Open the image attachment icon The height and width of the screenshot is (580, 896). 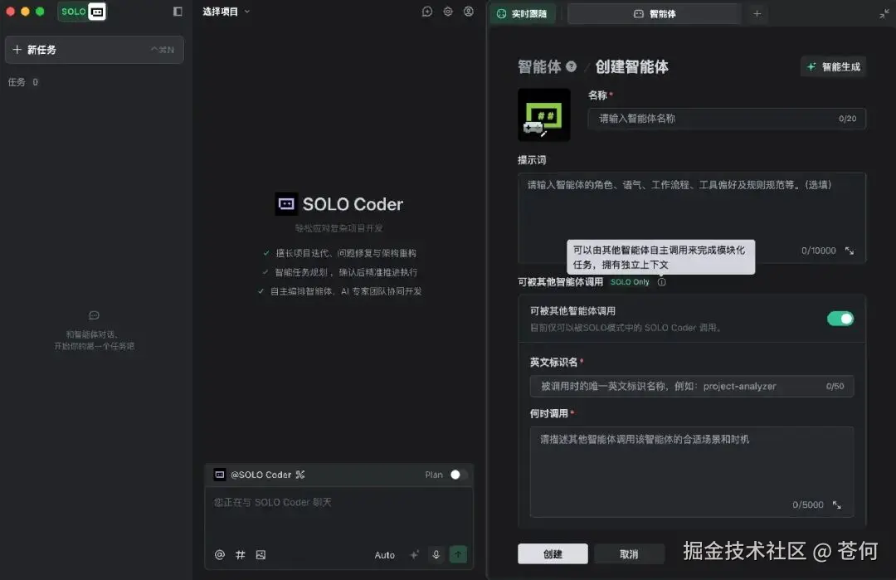pyautogui.click(x=261, y=554)
